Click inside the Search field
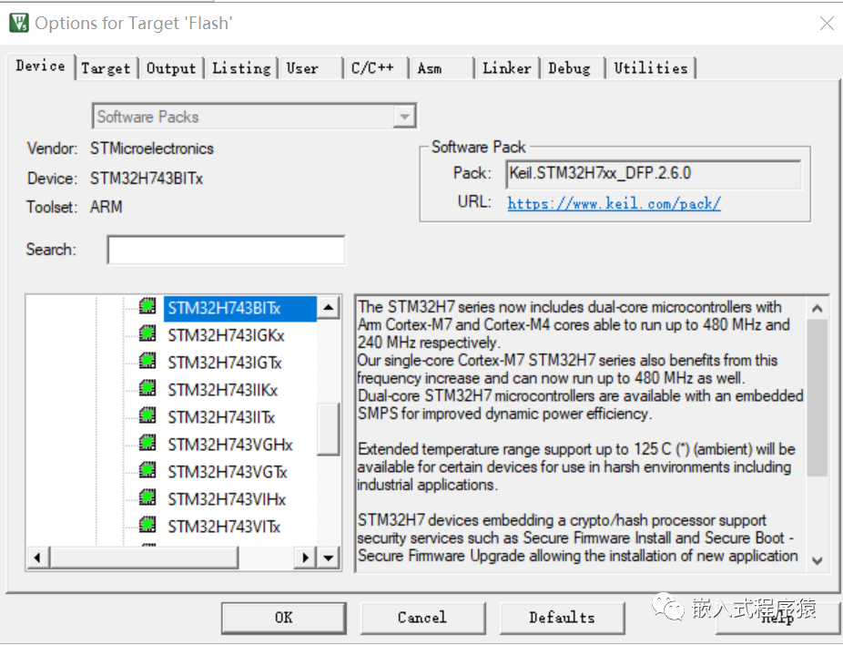The image size is (843, 645). (x=225, y=249)
